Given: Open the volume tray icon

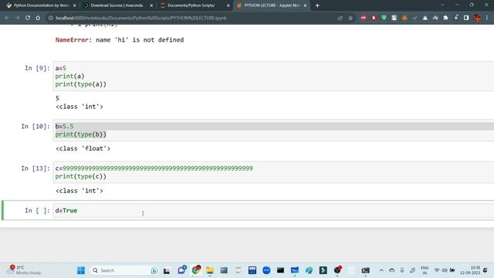Looking at the screenshot, I should pos(445,270).
